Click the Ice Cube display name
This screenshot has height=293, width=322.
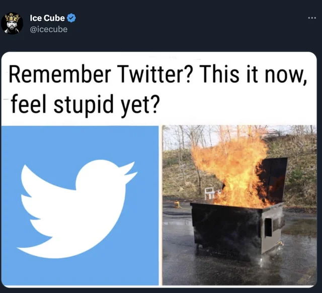pyautogui.click(x=47, y=18)
